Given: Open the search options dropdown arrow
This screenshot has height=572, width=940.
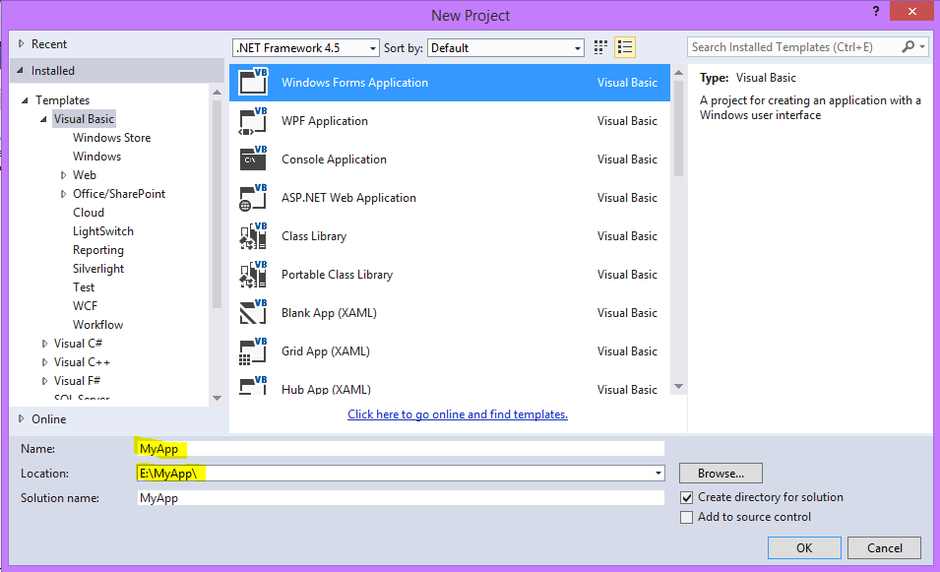Looking at the screenshot, I should (x=922, y=47).
